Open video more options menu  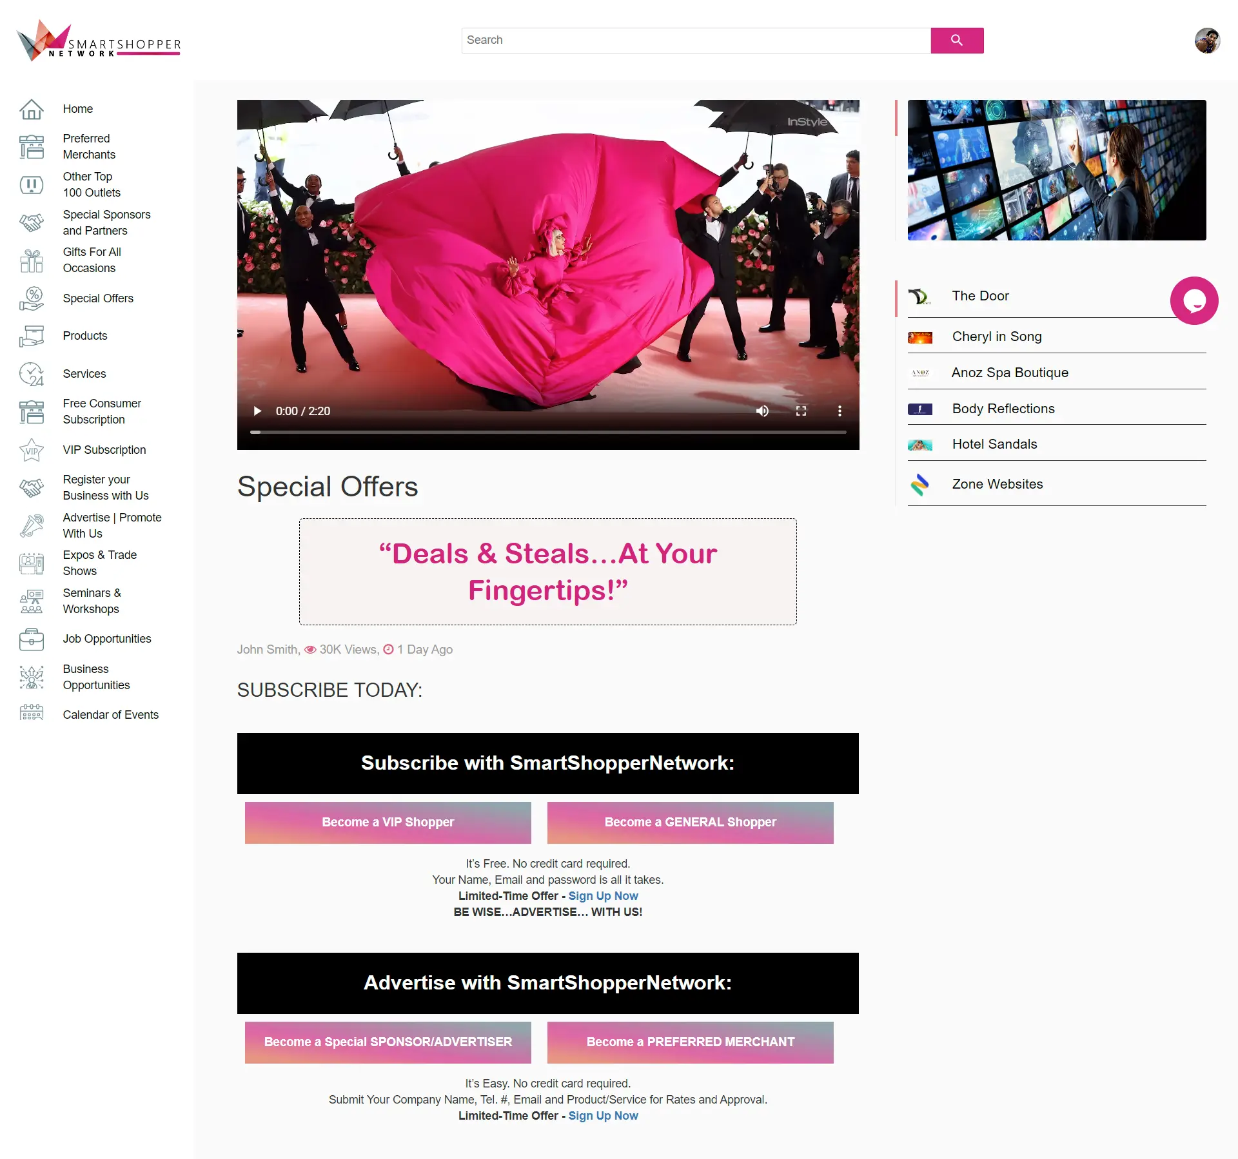(x=839, y=411)
